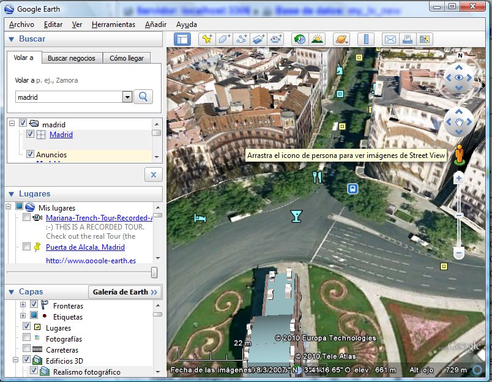Collapse the Buscar panel

tap(12, 39)
